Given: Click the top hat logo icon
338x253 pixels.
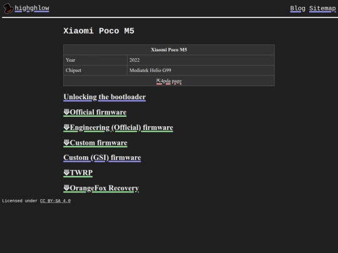Looking at the screenshot, I should point(8,8).
